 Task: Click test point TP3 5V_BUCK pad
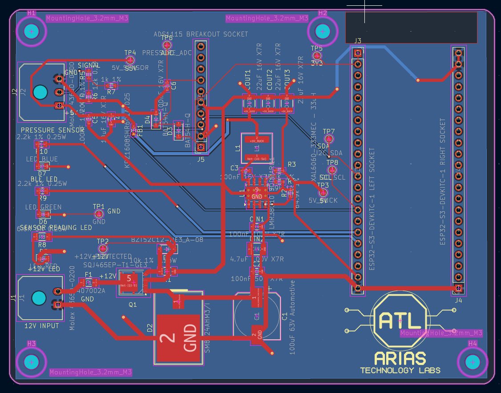click(x=323, y=192)
